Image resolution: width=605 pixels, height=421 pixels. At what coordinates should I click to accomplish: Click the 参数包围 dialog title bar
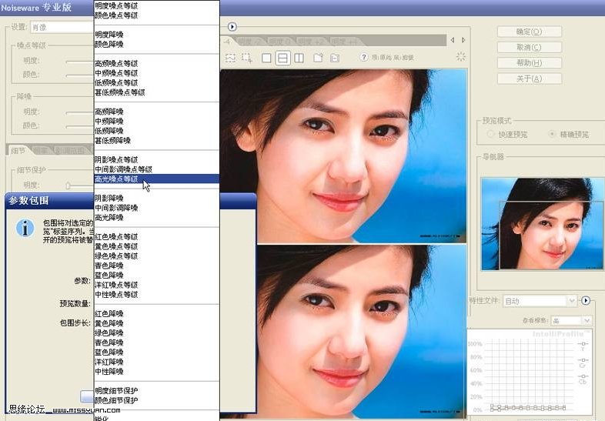coord(50,201)
